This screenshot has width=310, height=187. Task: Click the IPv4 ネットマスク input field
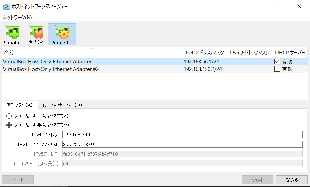(x=182, y=144)
